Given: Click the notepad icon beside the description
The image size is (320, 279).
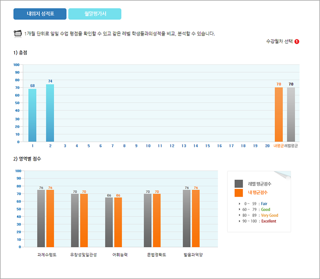Looking at the screenshot, I should 17,33.
